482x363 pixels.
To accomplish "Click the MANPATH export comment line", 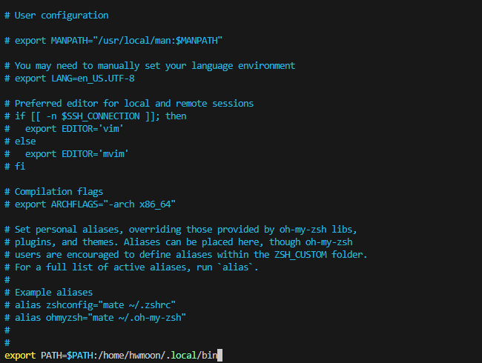I will 113,41.
